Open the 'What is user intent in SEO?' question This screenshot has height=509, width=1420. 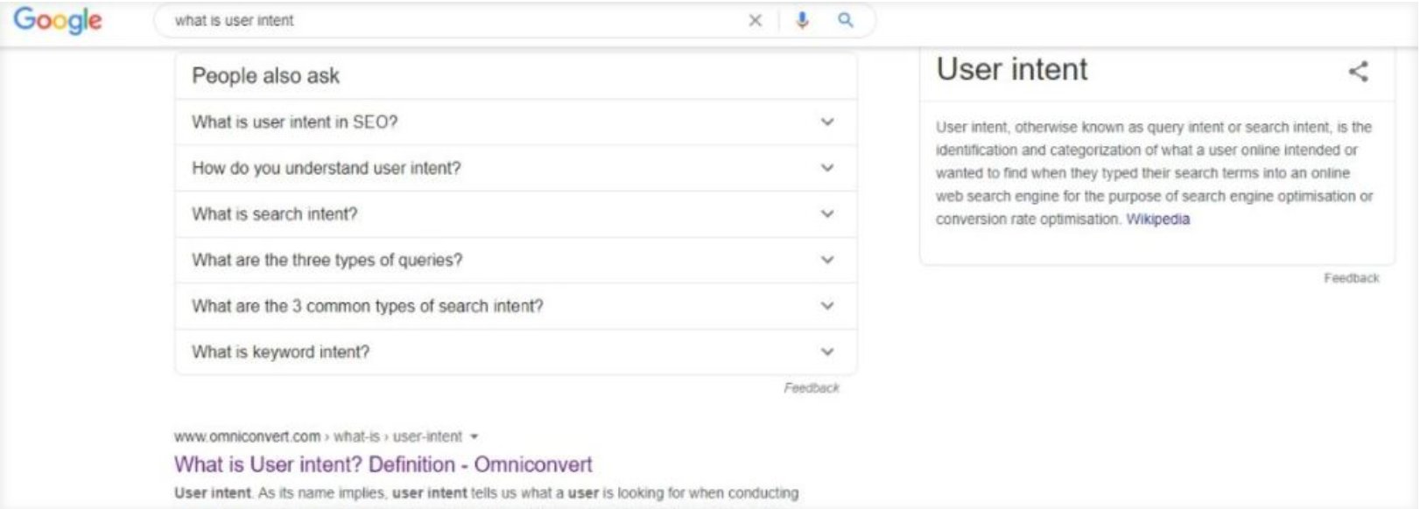[x=296, y=122]
